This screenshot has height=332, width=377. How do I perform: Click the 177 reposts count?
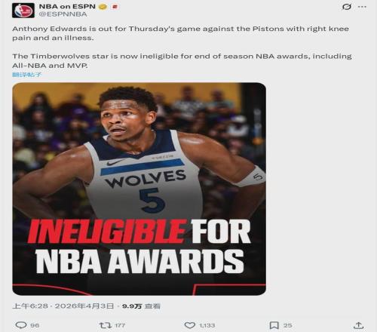tap(120, 325)
